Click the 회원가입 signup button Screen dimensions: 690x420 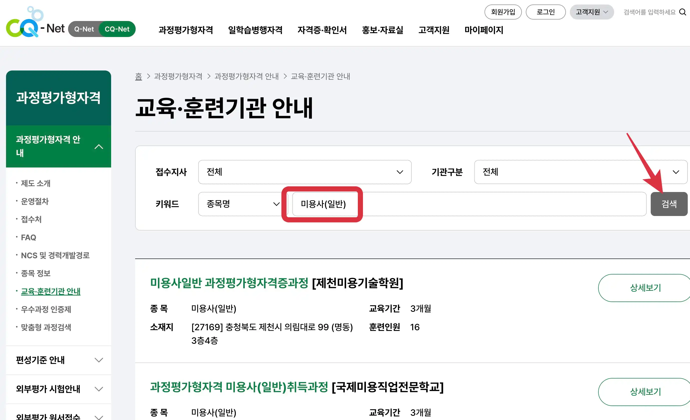(503, 12)
